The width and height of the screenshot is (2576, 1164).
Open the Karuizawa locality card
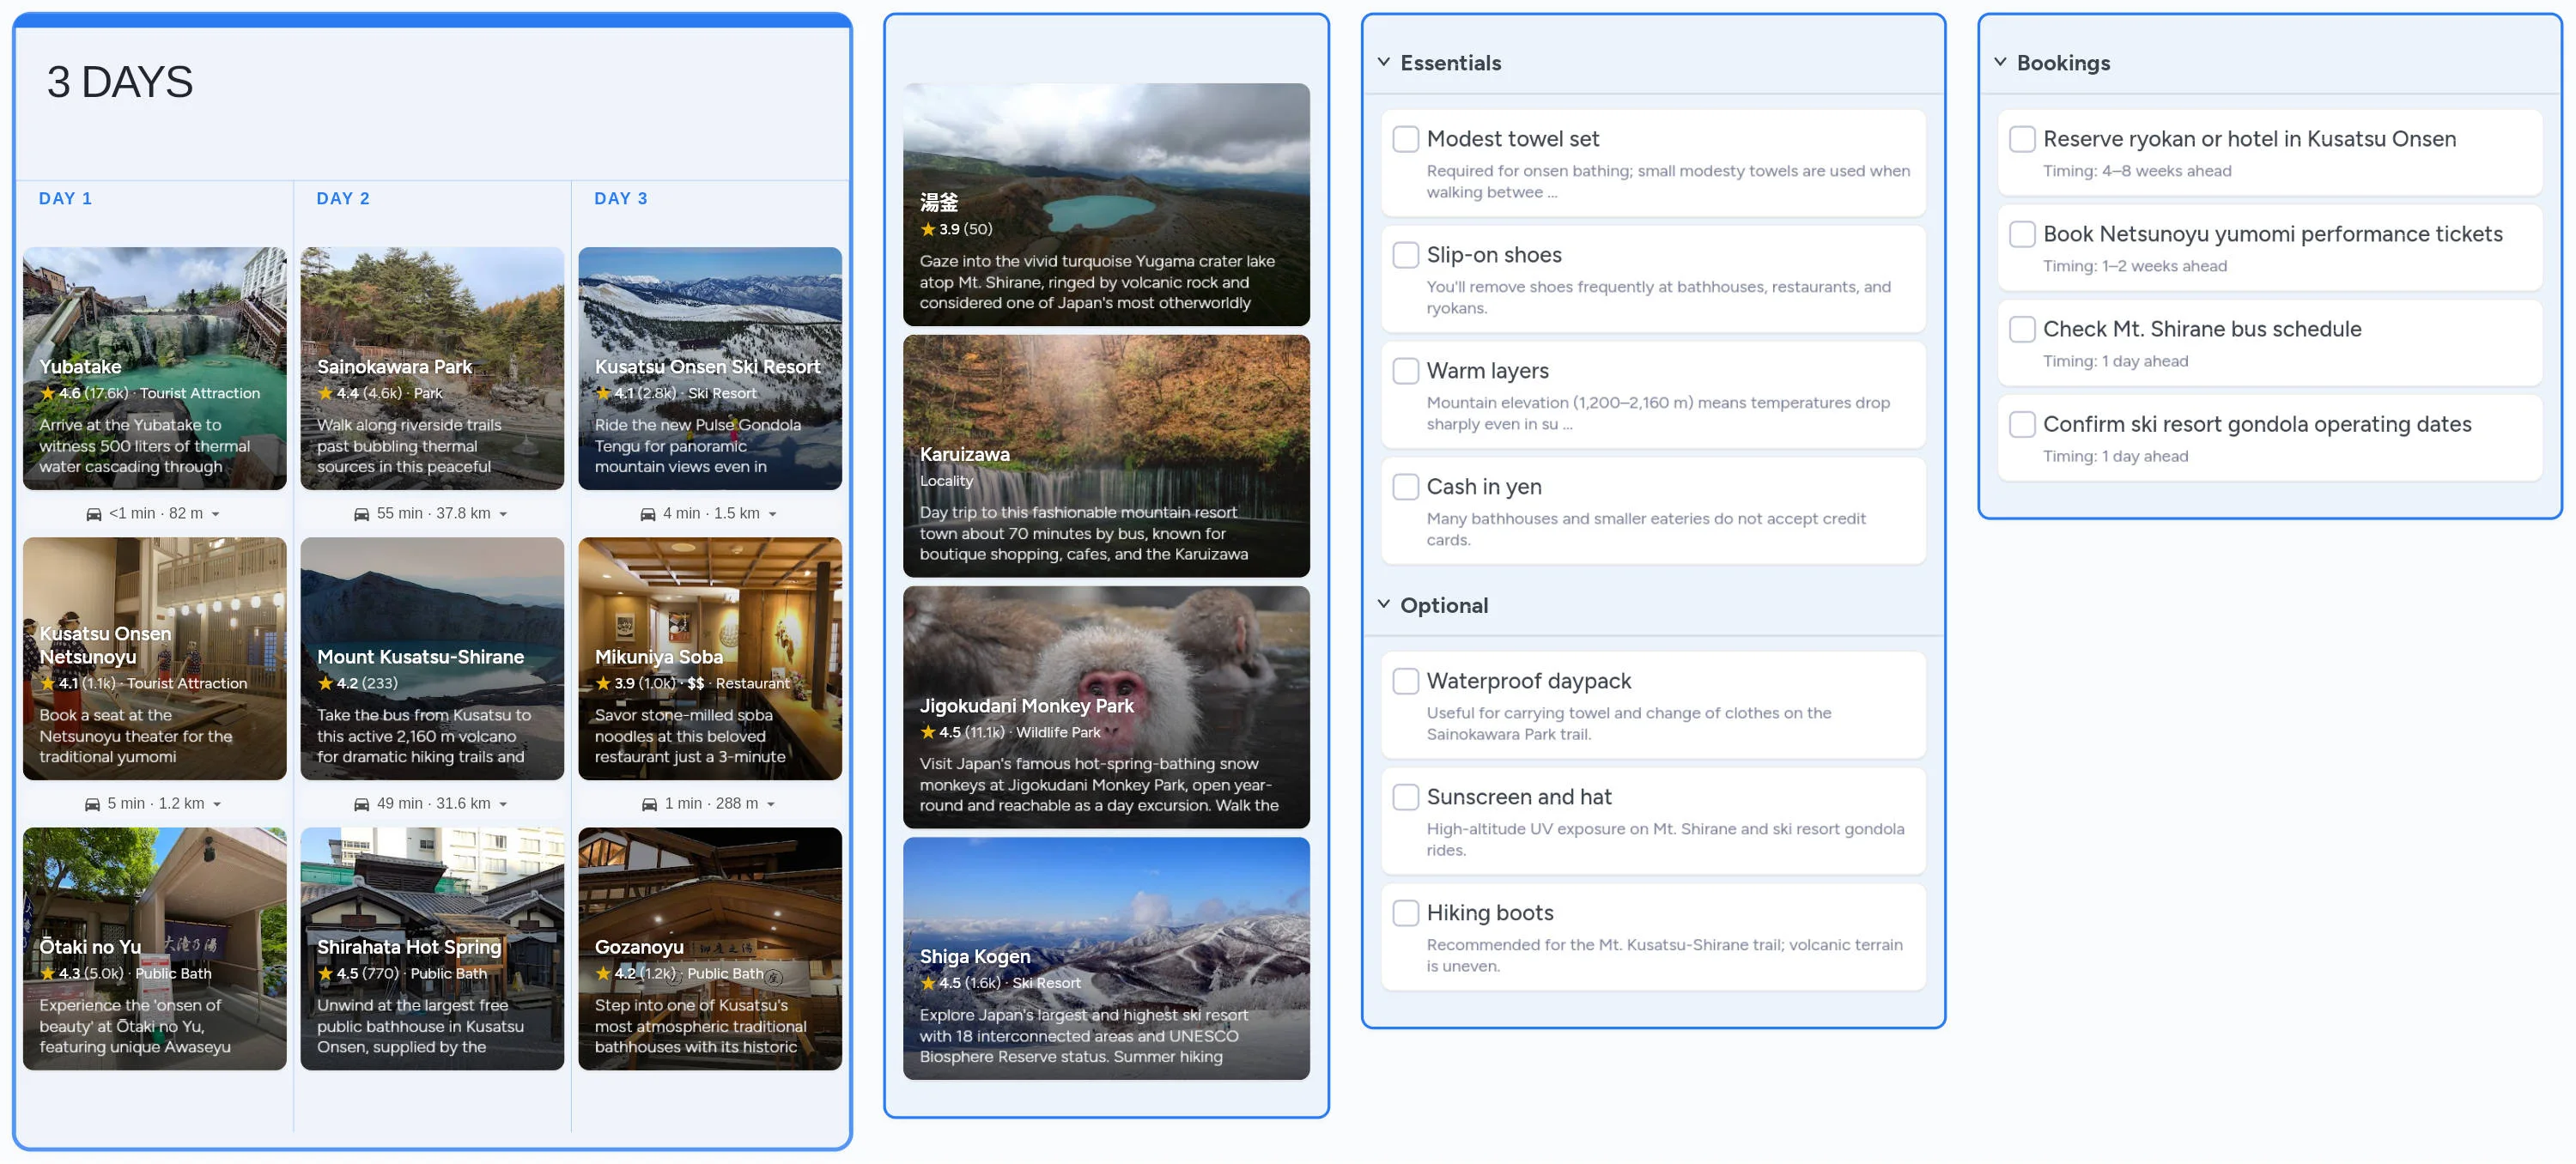(1105, 456)
